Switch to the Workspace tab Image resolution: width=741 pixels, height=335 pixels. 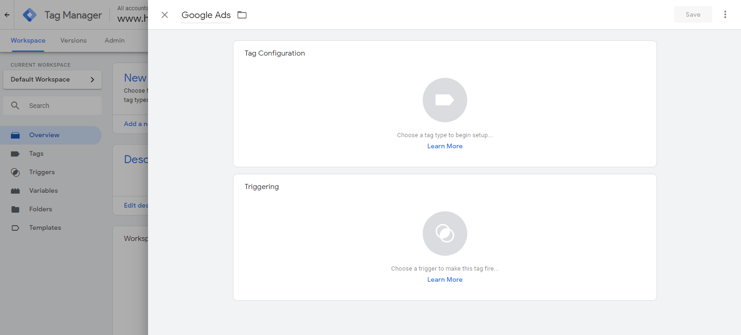(28, 40)
